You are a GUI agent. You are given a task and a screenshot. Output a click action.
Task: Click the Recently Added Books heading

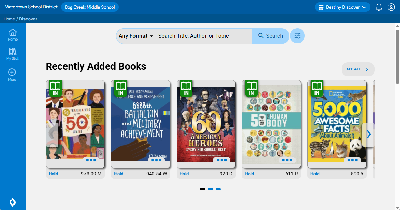(96, 66)
